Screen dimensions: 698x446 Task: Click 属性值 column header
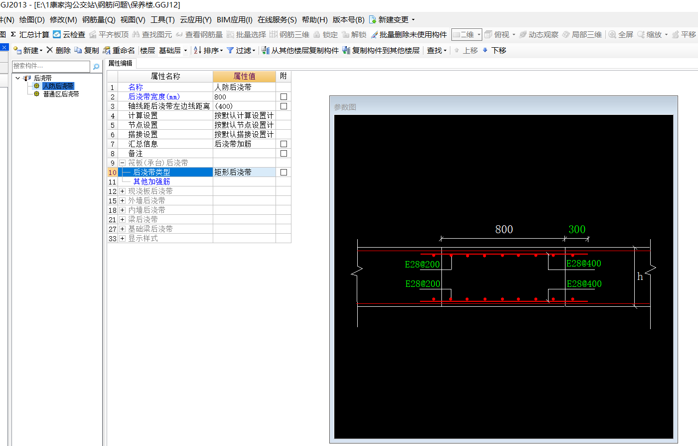click(244, 76)
